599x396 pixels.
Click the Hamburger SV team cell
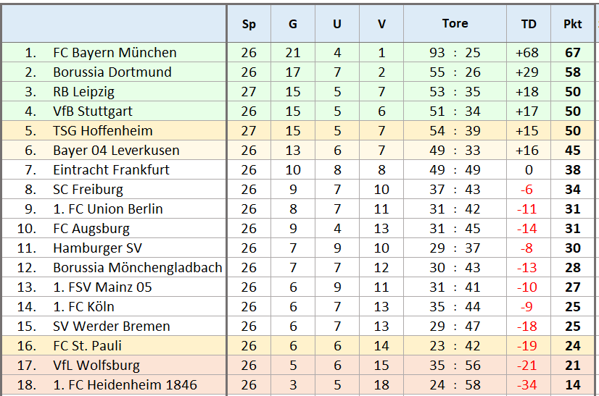[97, 248]
